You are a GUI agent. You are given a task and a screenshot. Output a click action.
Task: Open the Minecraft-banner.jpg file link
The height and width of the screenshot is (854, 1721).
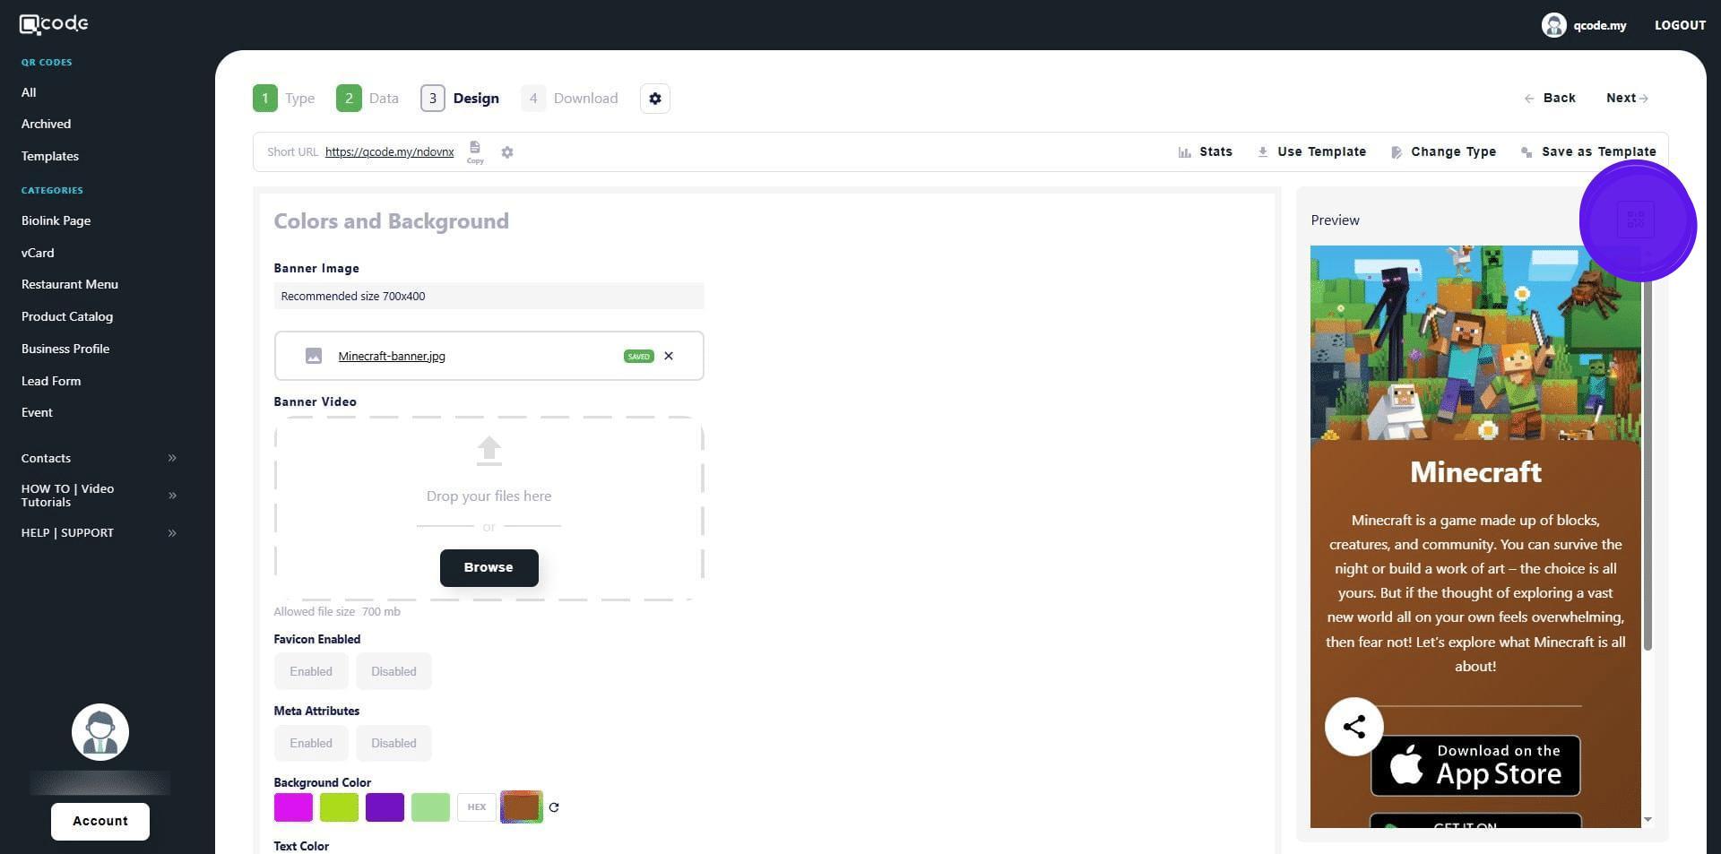(392, 356)
